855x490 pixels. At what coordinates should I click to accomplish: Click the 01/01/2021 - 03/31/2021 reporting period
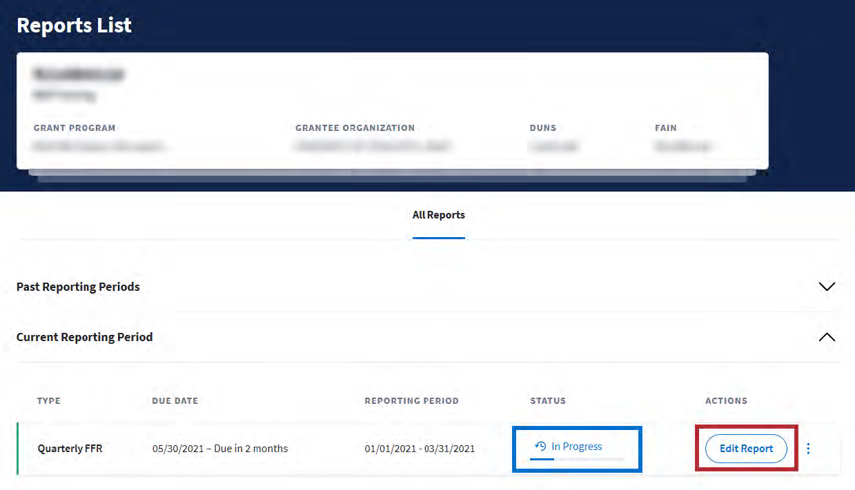(420, 449)
